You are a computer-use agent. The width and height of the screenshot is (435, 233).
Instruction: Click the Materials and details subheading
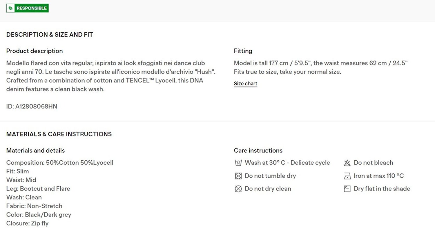tap(35, 151)
